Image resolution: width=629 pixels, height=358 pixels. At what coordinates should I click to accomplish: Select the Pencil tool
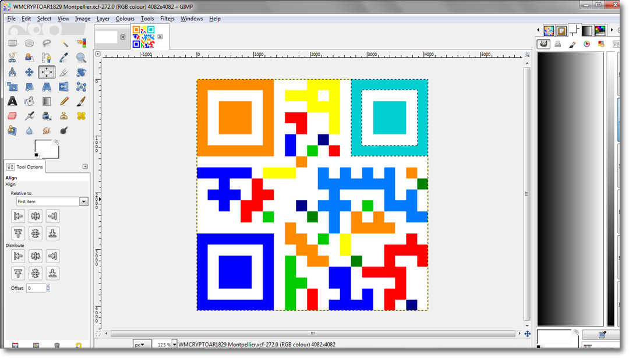64,101
